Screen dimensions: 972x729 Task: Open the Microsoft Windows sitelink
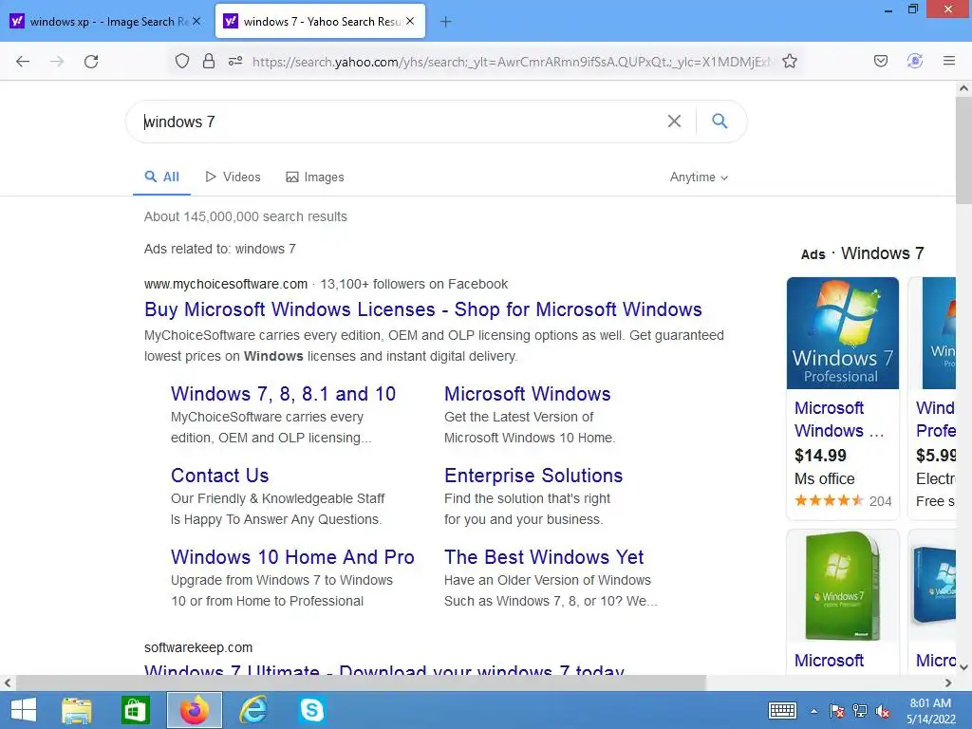528,394
